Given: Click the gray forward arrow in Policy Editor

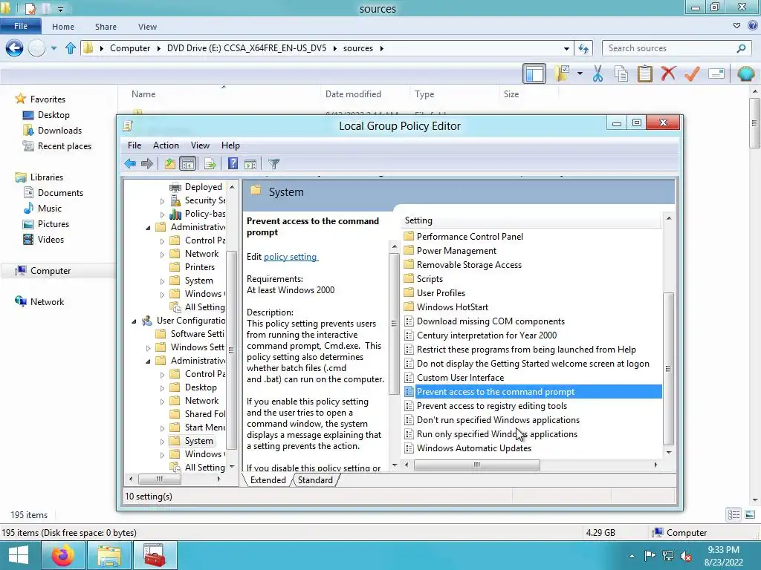Looking at the screenshot, I should pos(147,164).
